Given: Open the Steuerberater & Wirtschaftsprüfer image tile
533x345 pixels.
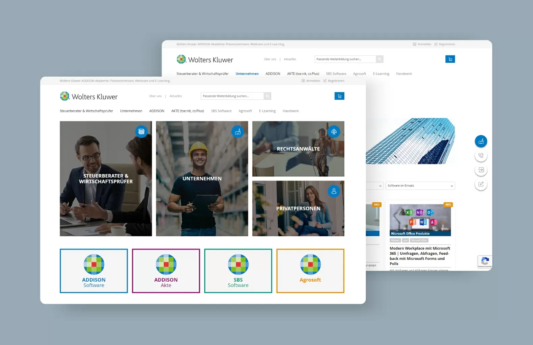Looking at the screenshot, I should [106, 179].
